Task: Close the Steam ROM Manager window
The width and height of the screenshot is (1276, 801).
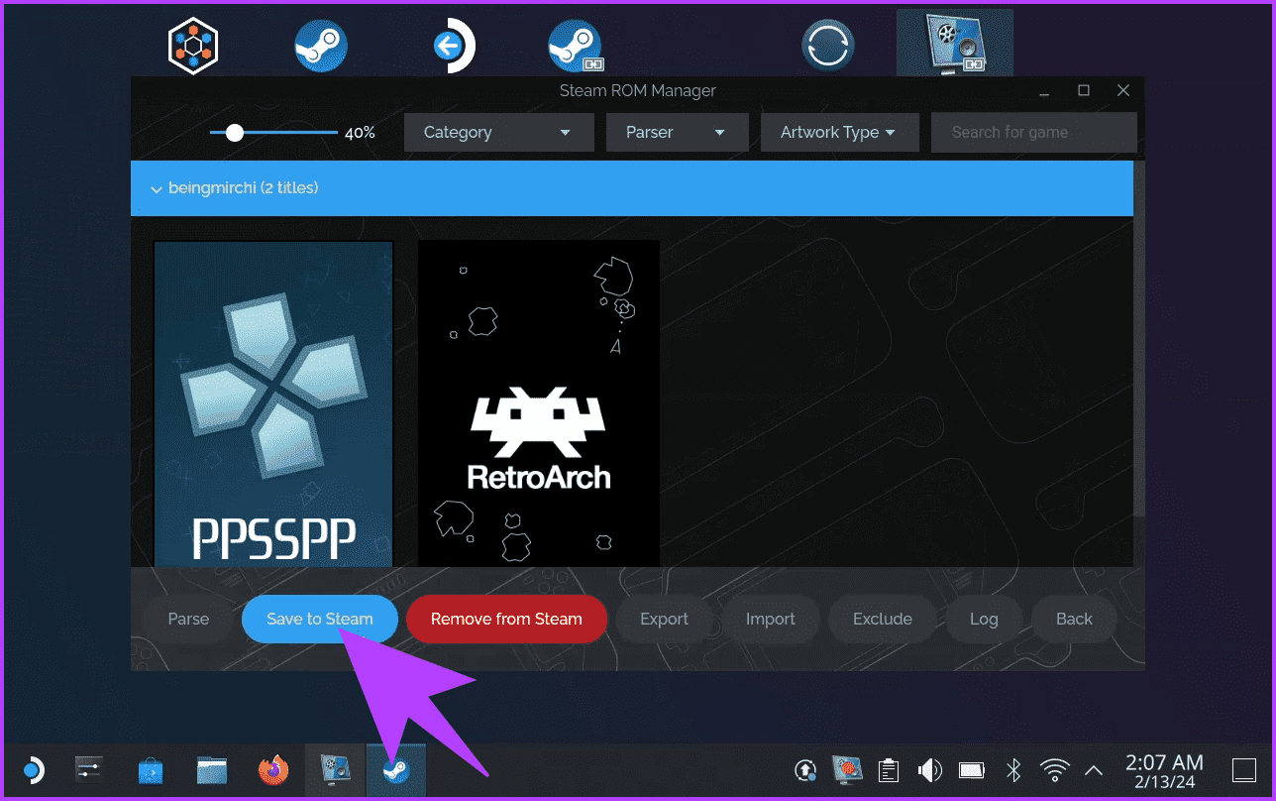Action: [1123, 90]
